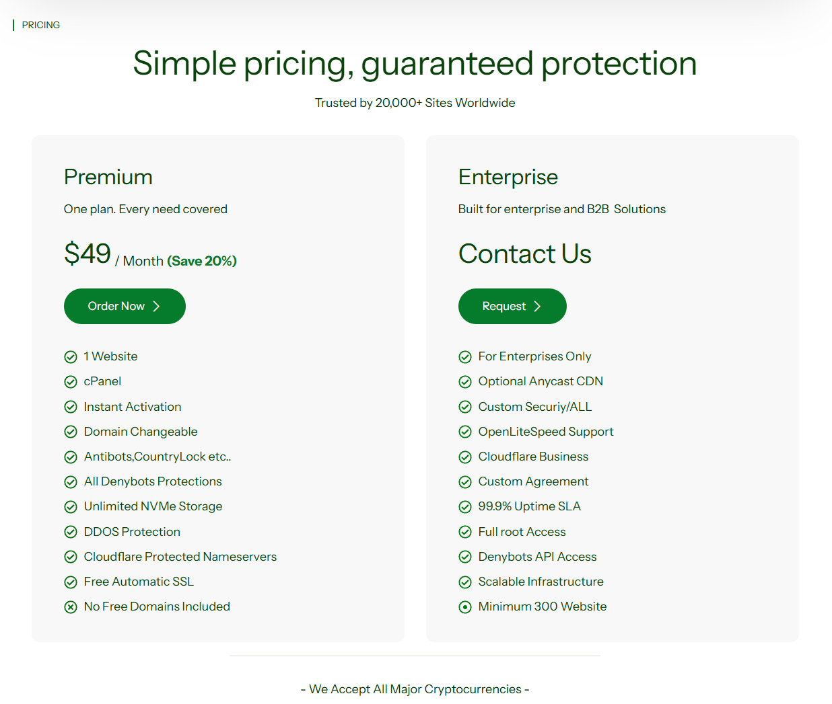Click the checkmark icon next to 99.9% Uptime SLA
832x704 pixels.
tap(465, 507)
